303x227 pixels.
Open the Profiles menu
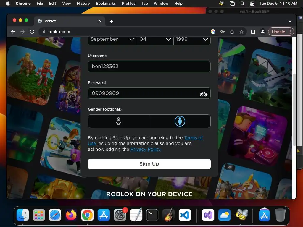(x=128, y=3)
